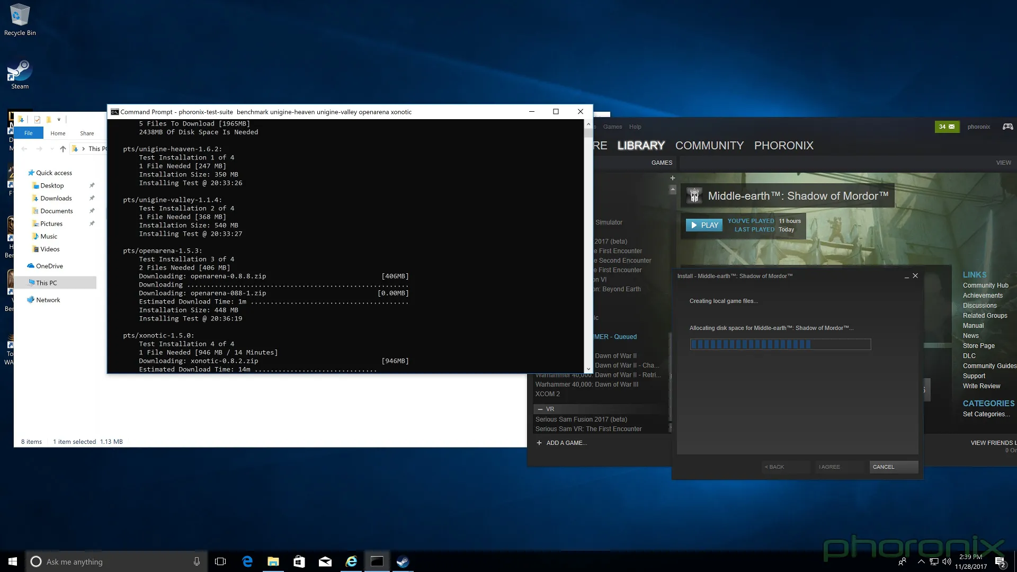Open Community Hub link
The height and width of the screenshot is (572, 1017).
coord(985,285)
